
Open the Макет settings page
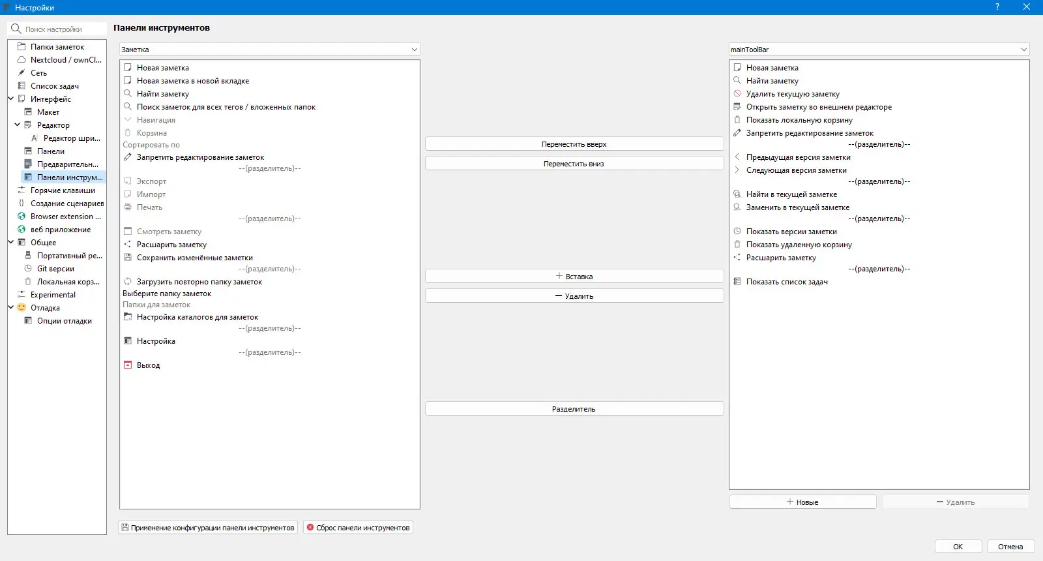click(x=48, y=112)
